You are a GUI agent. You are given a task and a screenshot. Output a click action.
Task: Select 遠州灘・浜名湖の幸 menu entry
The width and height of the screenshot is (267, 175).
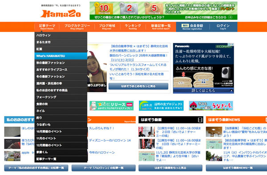click(61, 83)
